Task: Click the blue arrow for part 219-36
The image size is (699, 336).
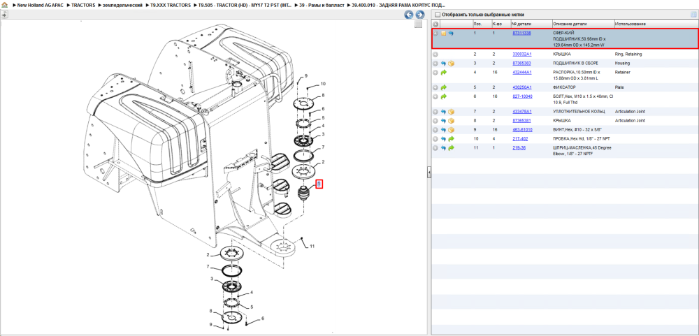Action: [444, 147]
